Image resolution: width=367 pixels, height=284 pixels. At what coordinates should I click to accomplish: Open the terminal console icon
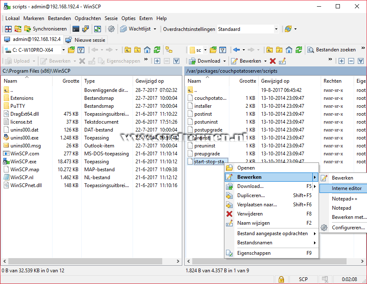[x=76, y=29]
